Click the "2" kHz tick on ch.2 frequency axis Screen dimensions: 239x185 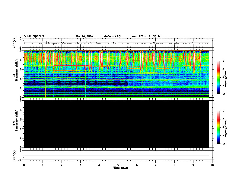(x=21, y=138)
